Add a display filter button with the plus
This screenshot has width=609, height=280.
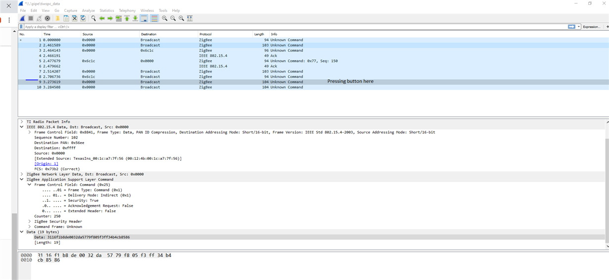tap(607, 27)
